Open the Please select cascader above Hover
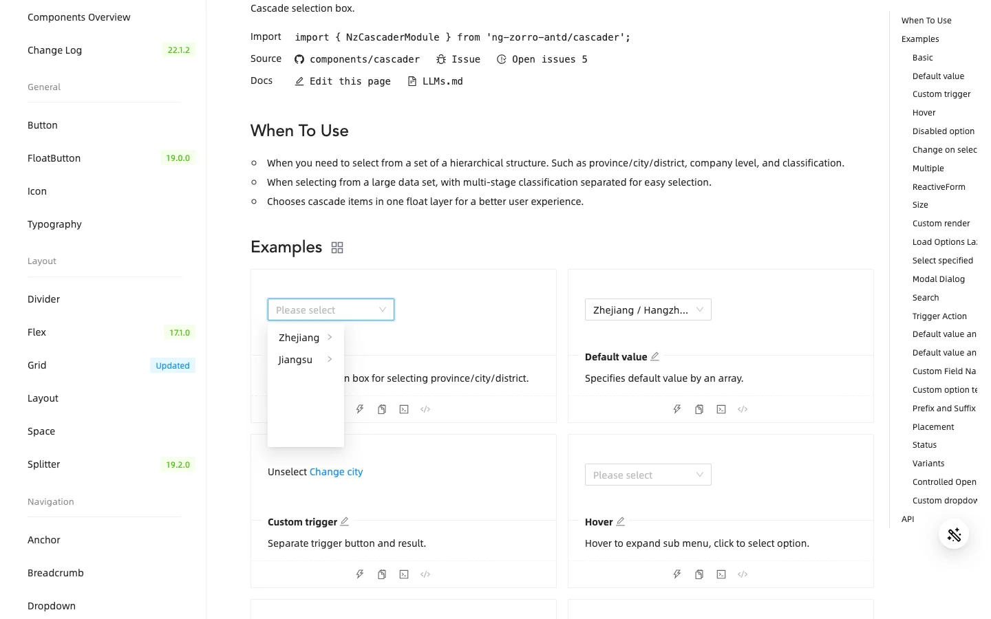The height and width of the screenshot is (619, 991). [x=648, y=475]
